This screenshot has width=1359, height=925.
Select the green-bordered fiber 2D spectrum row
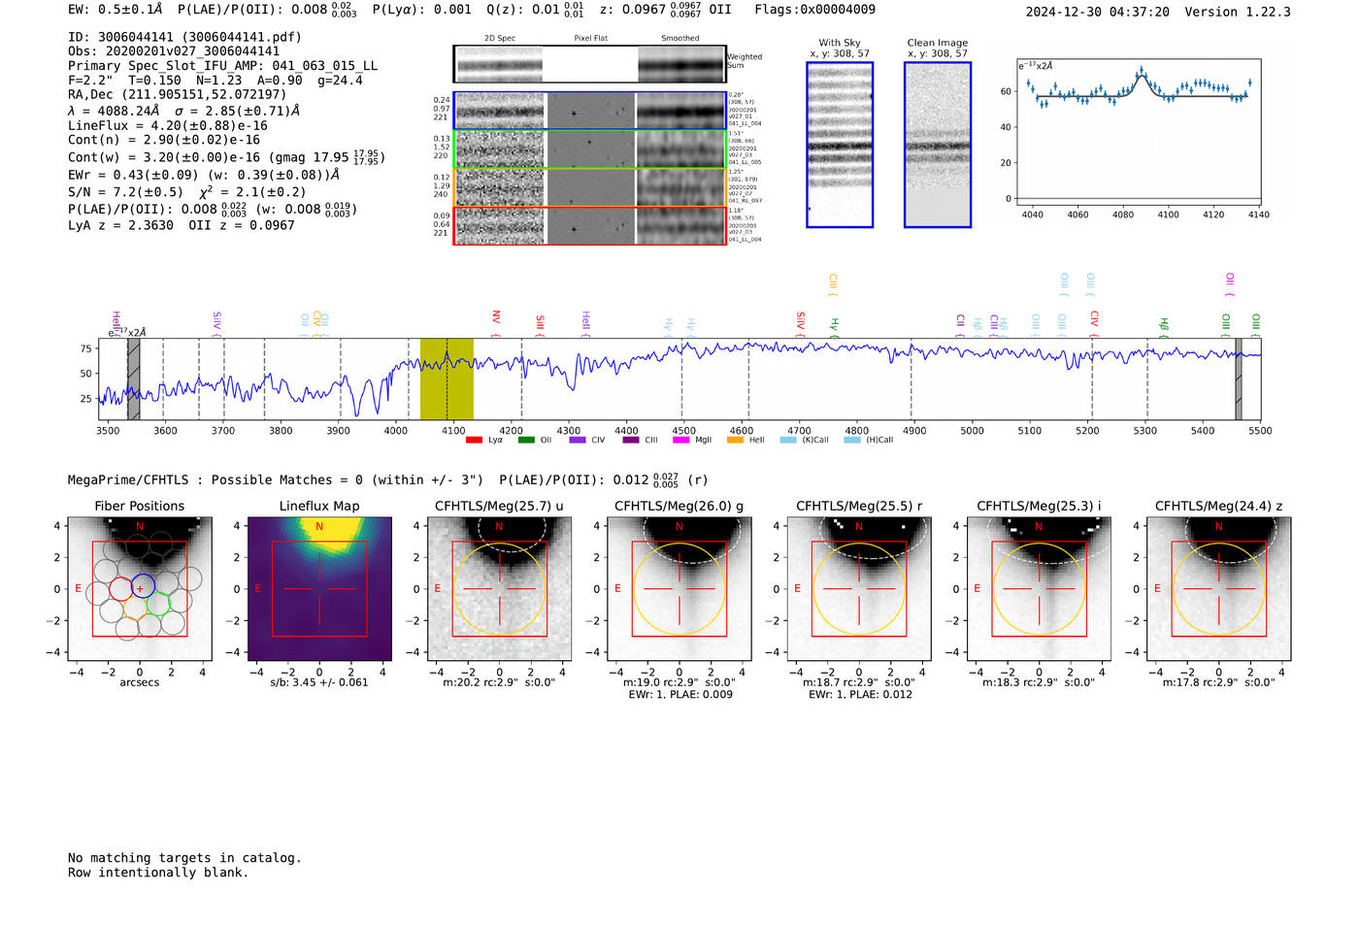coord(590,149)
